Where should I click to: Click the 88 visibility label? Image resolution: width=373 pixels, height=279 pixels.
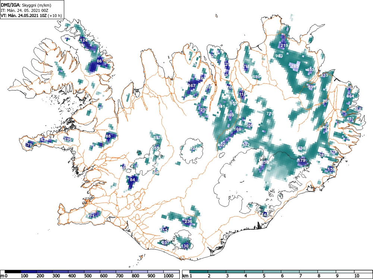[x=108, y=136]
